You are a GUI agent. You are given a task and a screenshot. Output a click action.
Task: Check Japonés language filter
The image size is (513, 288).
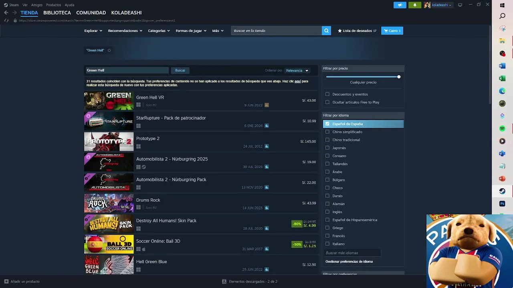tap(327, 148)
